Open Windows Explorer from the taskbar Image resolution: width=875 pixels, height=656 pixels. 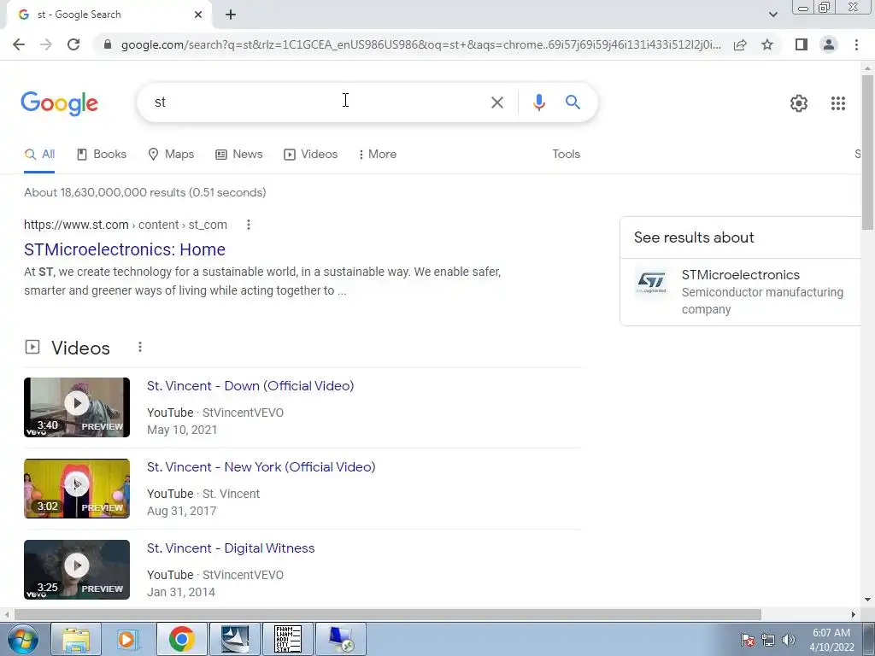(x=76, y=639)
